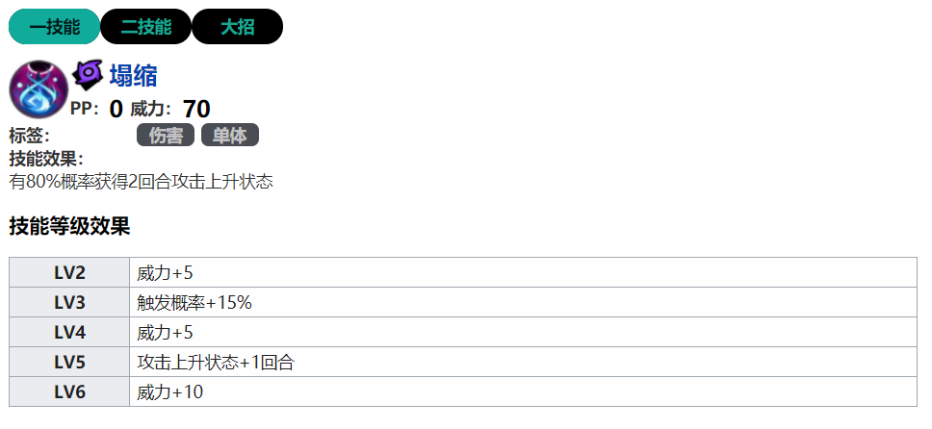Select the LV3 level cell

coord(69,303)
